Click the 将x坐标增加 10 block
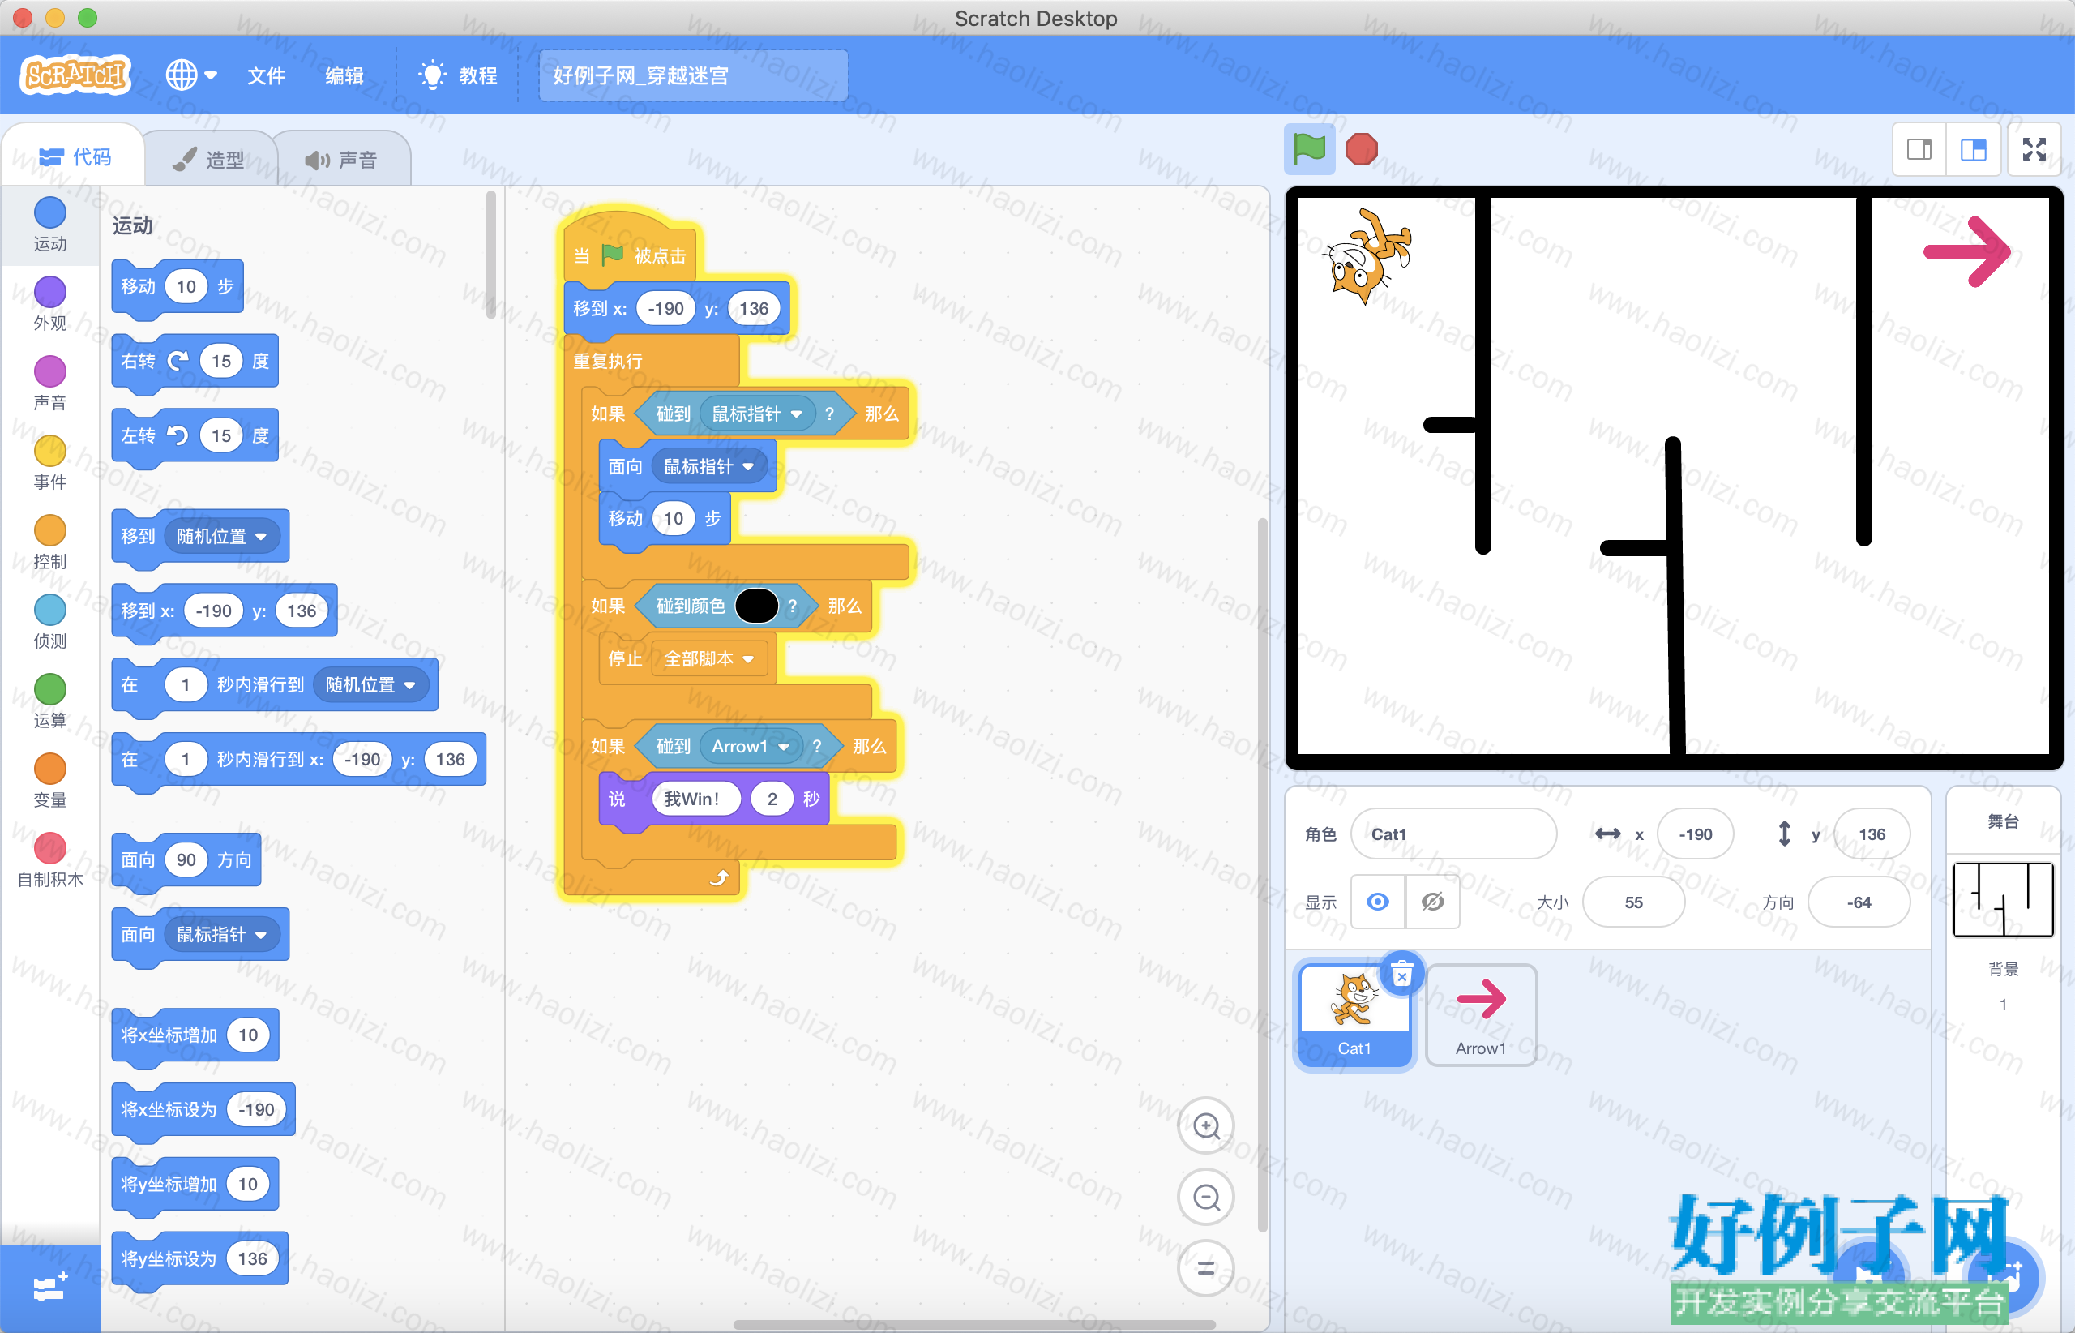 [x=195, y=1035]
